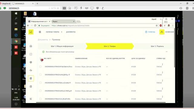
Task: Open the box-shaped goods icon in the sidebar
Action: click(x=31, y=62)
